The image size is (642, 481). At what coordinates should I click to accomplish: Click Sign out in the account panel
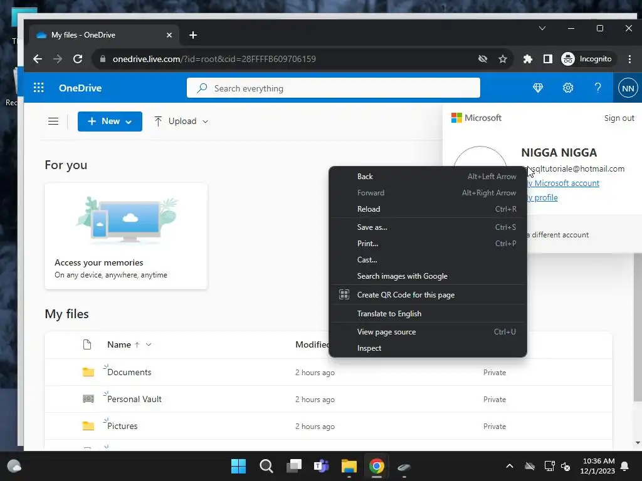619,118
